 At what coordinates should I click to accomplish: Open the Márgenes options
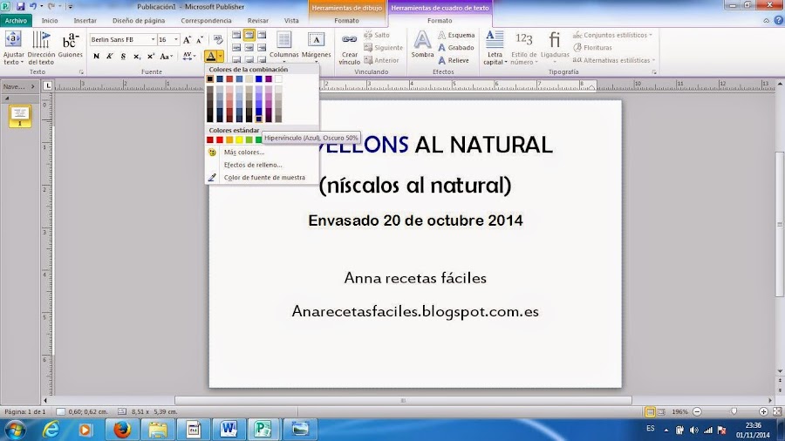tap(316, 47)
